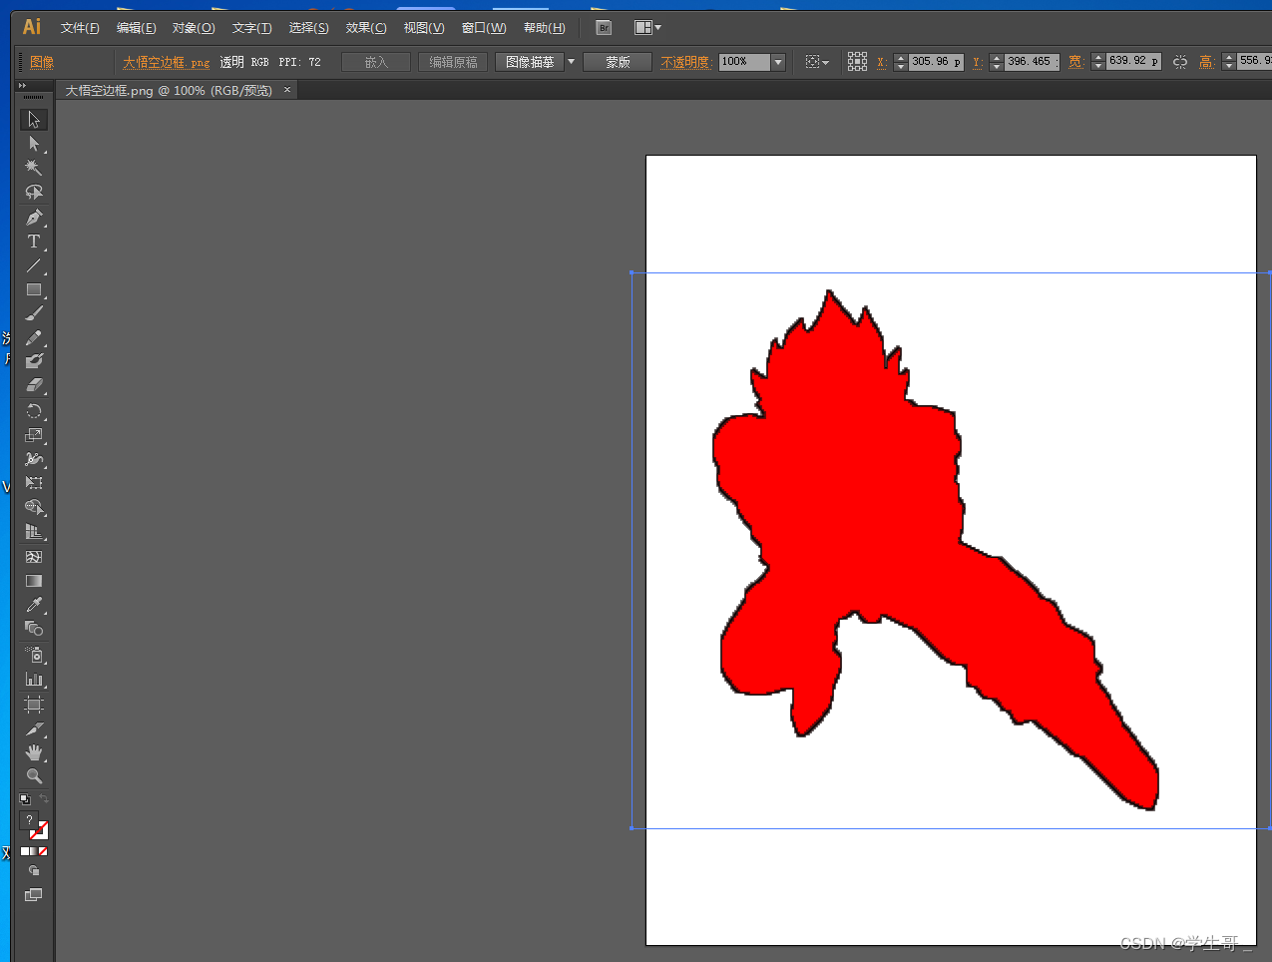Screen dimensions: 1272x962
Task: Close the 大悟空边框.png document tab
Action: (287, 90)
